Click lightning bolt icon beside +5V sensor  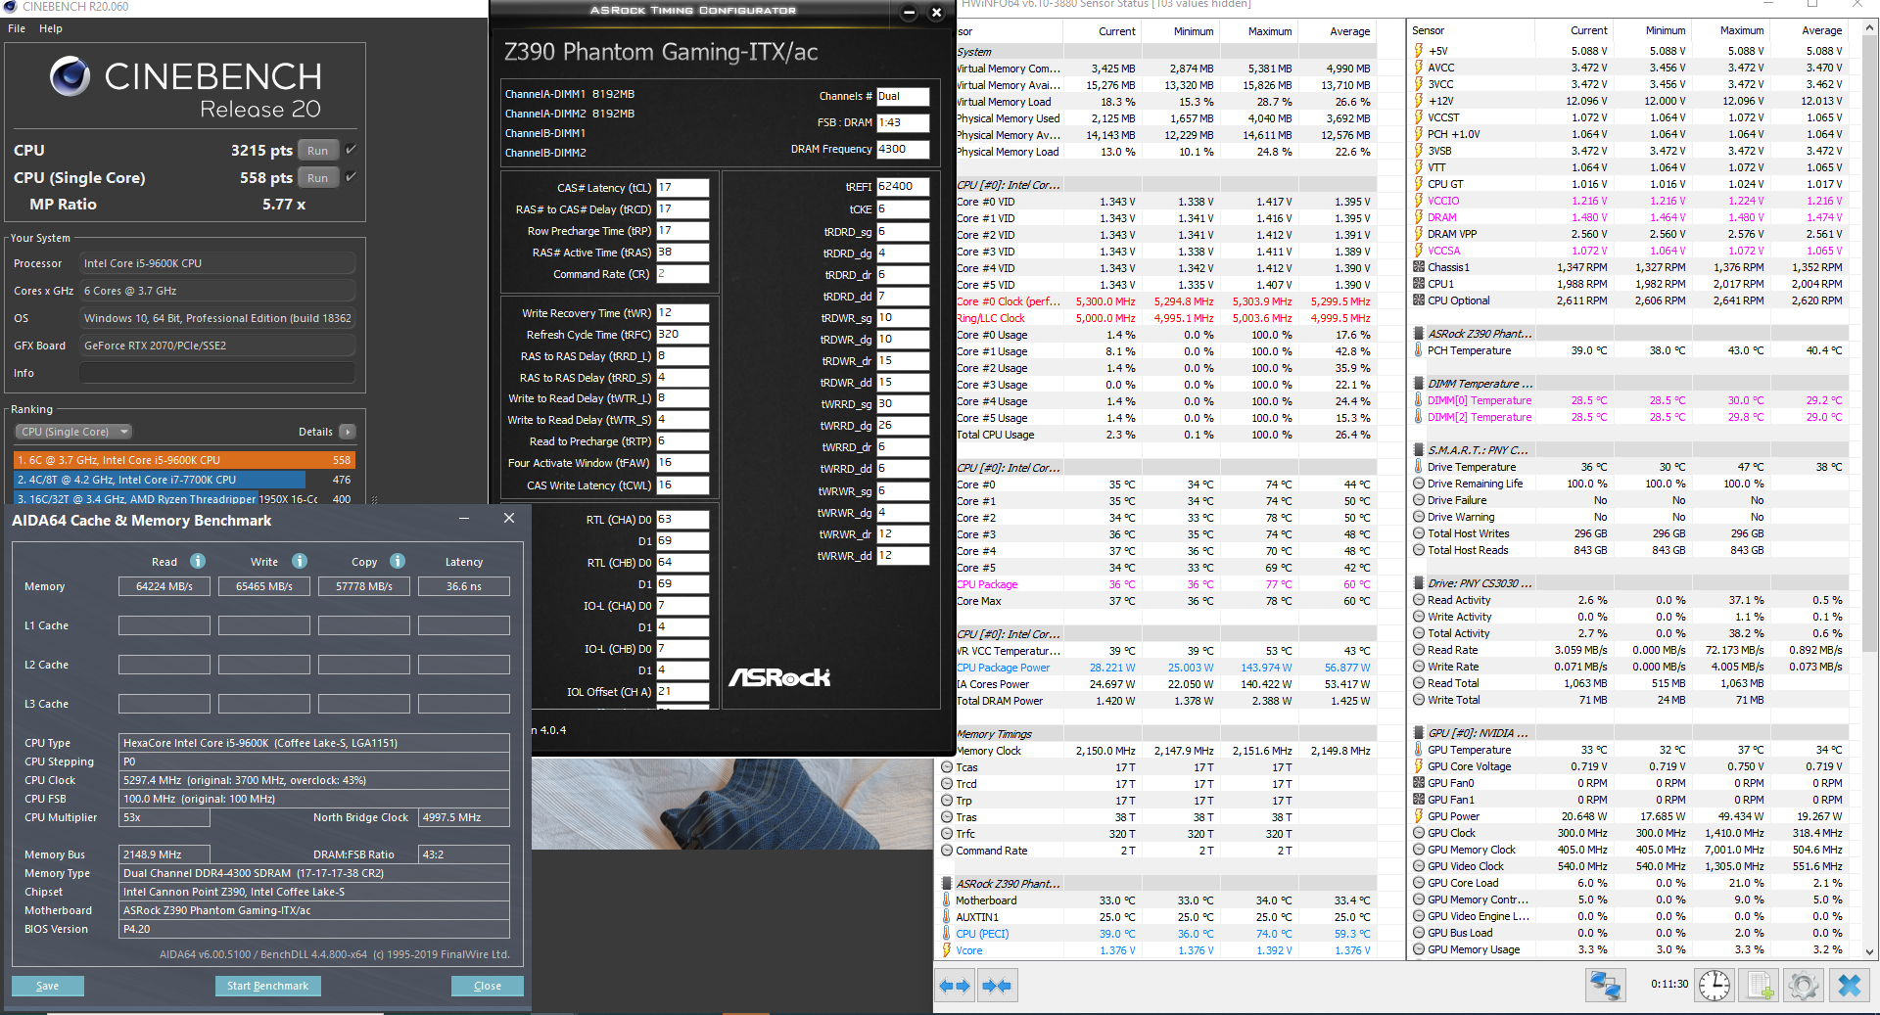pos(1418,51)
